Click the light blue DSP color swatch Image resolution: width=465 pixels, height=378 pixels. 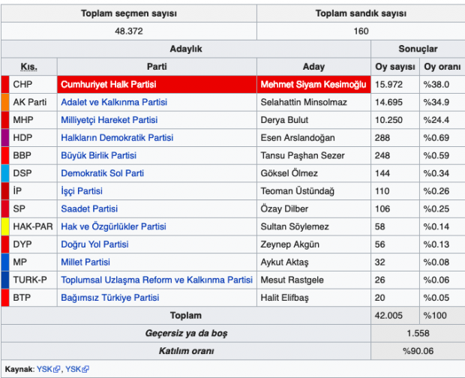(x=5, y=173)
